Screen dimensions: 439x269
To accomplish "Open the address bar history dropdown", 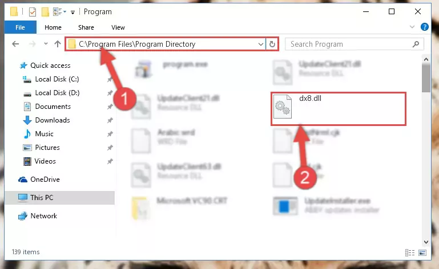I will (x=261, y=44).
